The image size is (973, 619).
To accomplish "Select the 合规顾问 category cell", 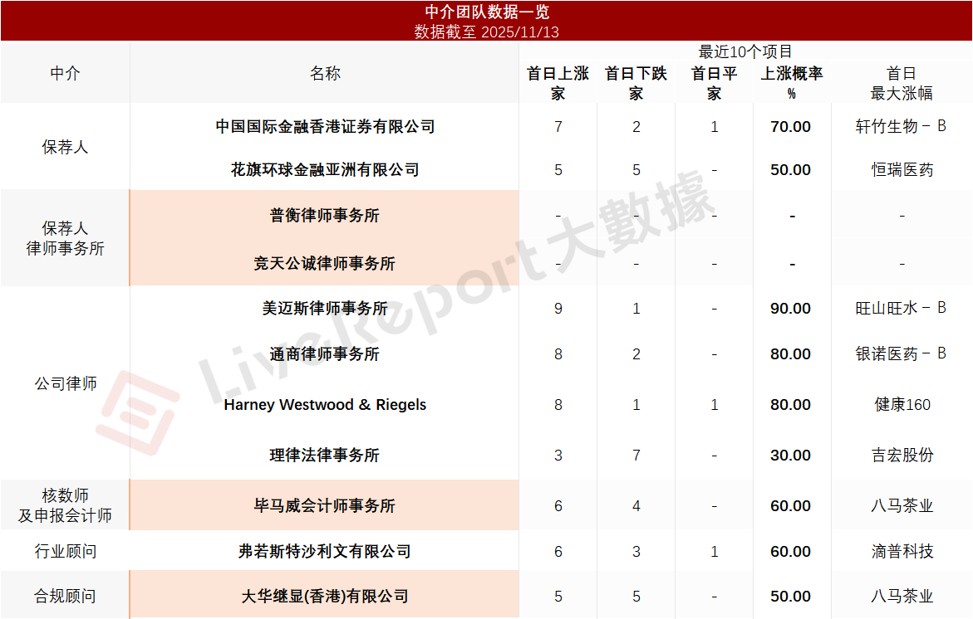I will (65, 596).
